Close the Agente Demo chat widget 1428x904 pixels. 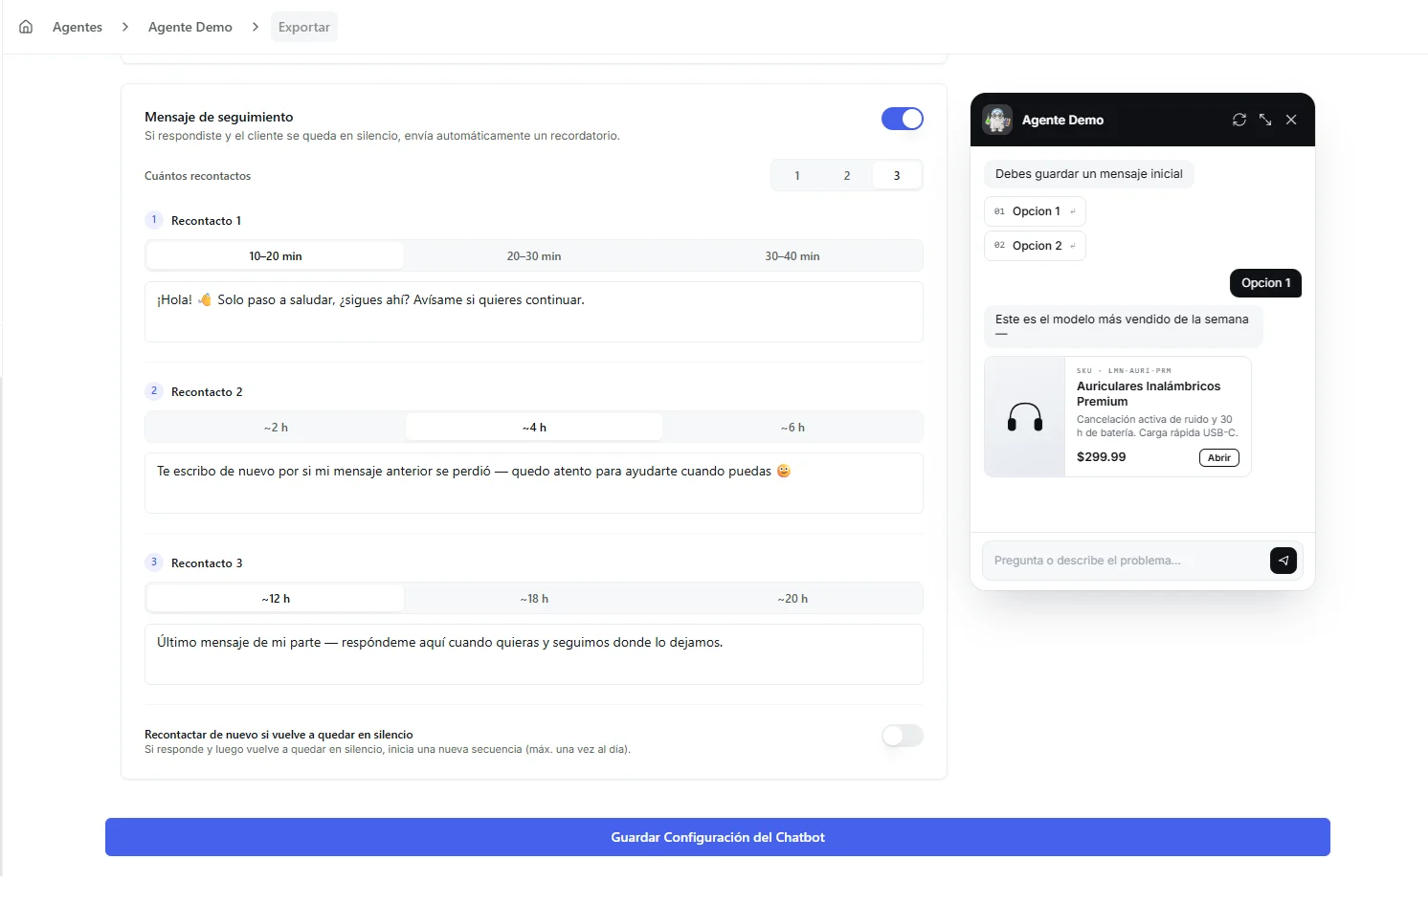pyautogui.click(x=1291, y=120)
